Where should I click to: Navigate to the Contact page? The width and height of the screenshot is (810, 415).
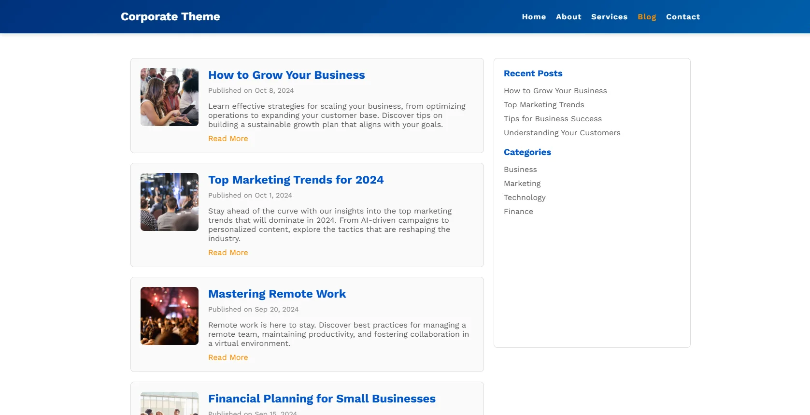pos(682,17)
